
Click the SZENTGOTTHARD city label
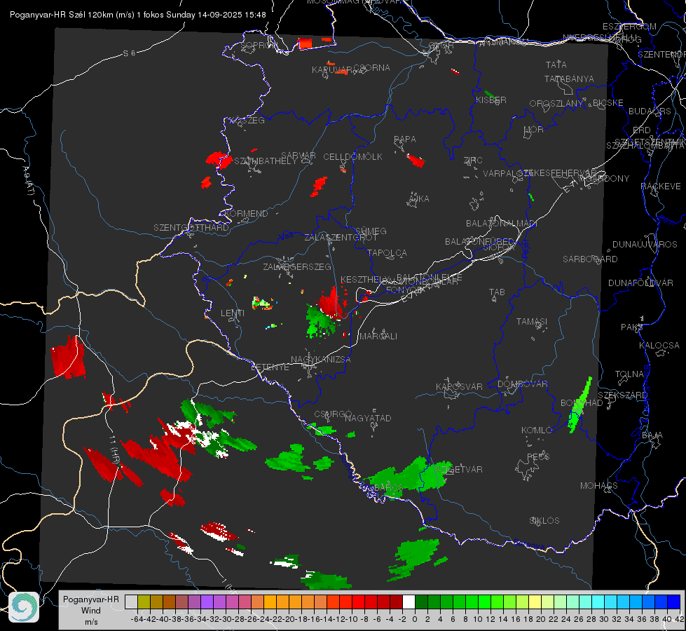coord(191,227)
